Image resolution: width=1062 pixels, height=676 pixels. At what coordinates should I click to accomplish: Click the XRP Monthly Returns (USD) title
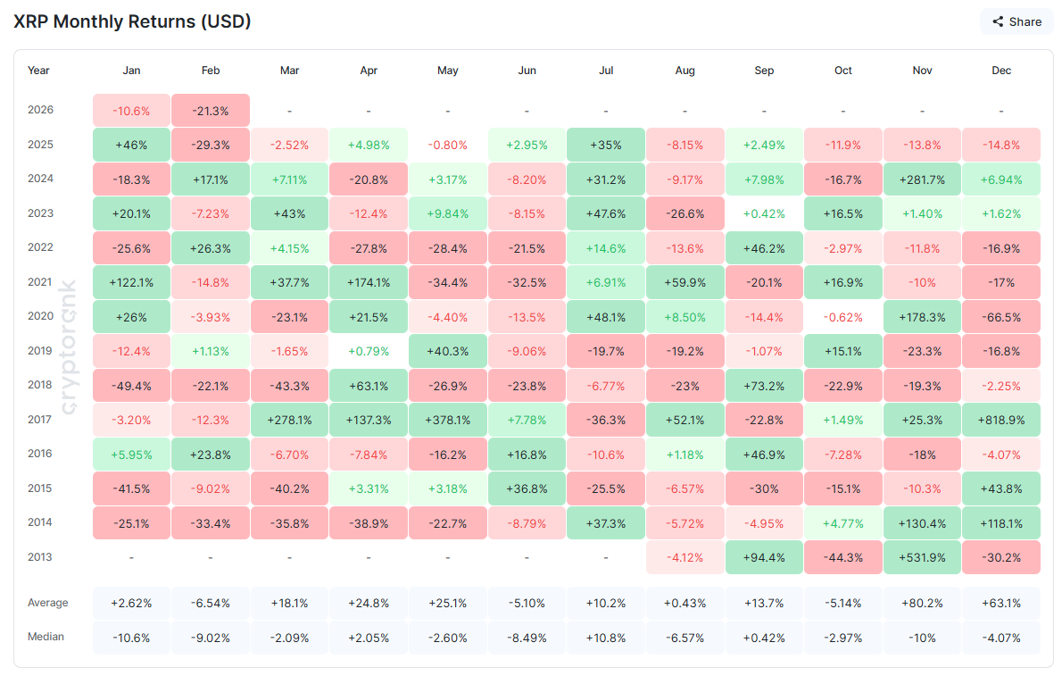coord(132,21)
